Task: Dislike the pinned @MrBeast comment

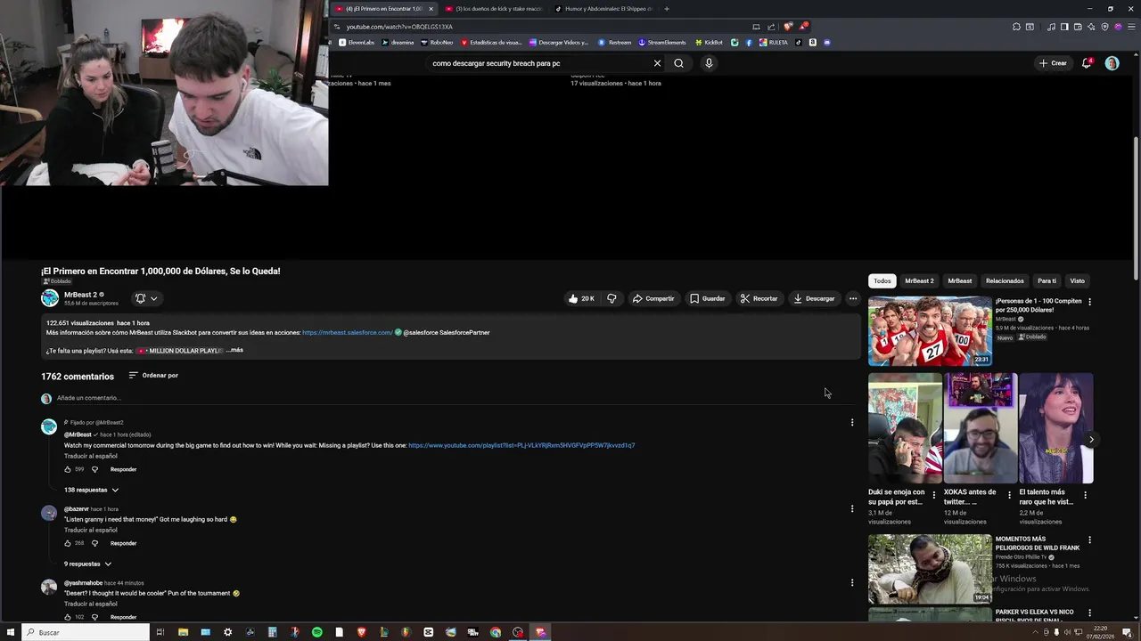Action: tap(94, 469)
